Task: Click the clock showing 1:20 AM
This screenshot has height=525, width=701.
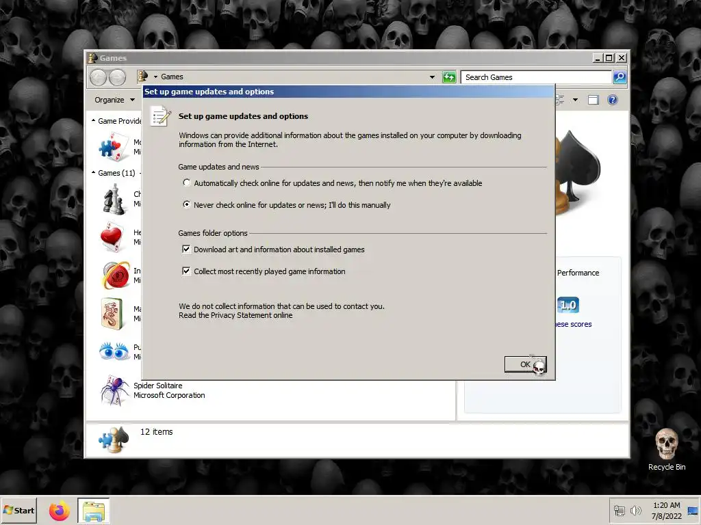Action: click(667, 505)
